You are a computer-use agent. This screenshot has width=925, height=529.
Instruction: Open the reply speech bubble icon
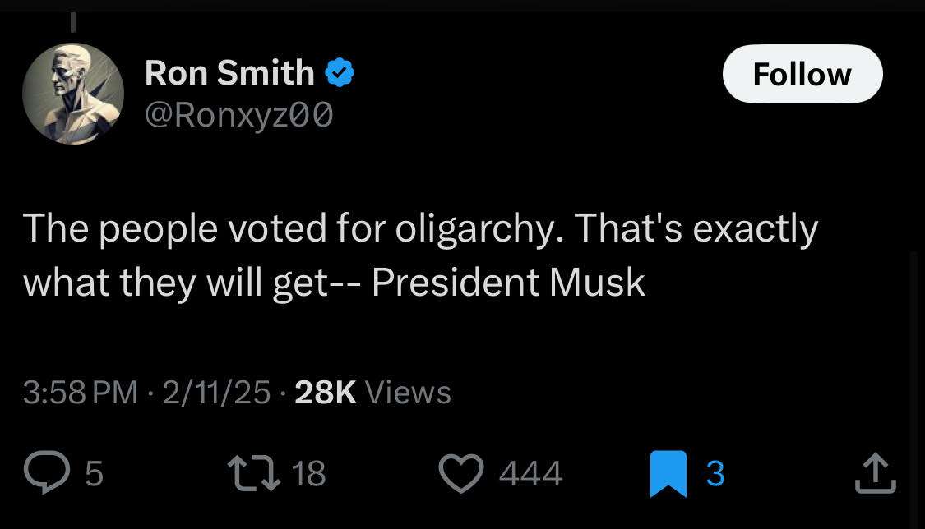tap(49, 473)
